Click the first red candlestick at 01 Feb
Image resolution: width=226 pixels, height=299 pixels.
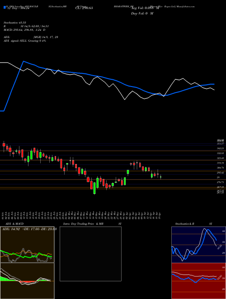4,145
